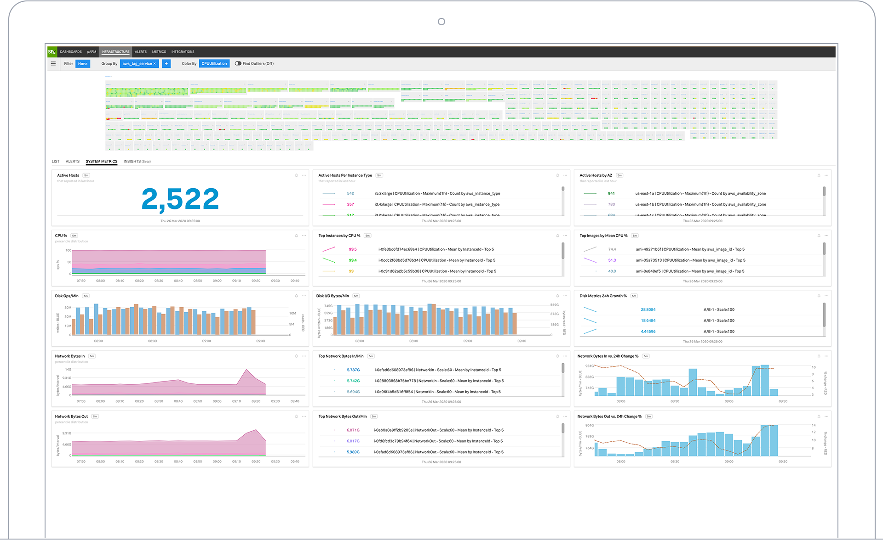Click bell on Network Bytes In vs. 24h Change %
This screenshot has height=540, width=883.
coord(819,356)
